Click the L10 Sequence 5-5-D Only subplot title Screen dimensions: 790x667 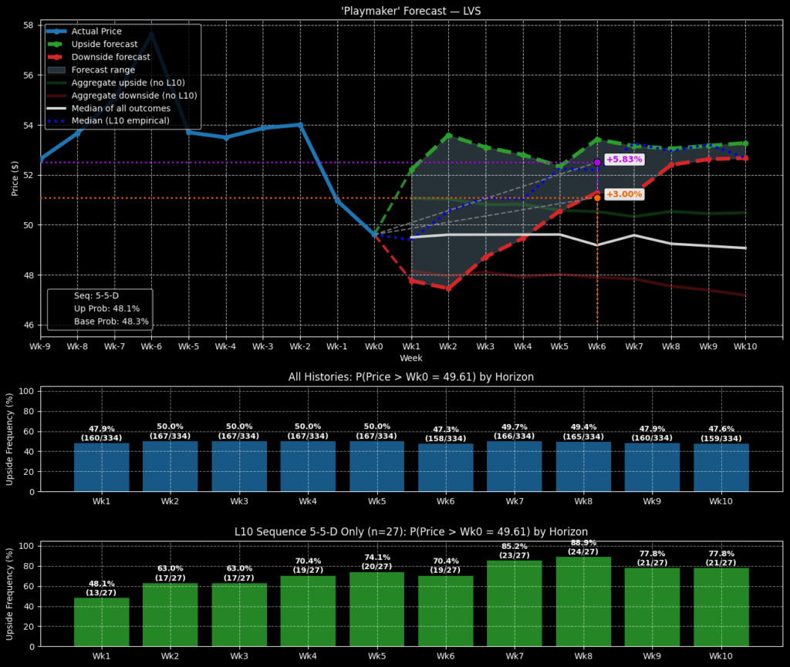point(411,532)
